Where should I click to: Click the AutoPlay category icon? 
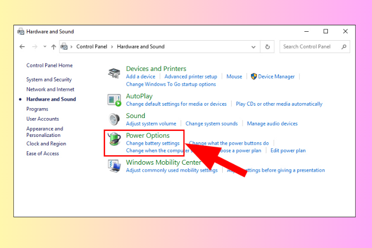(x=115, y=100)
